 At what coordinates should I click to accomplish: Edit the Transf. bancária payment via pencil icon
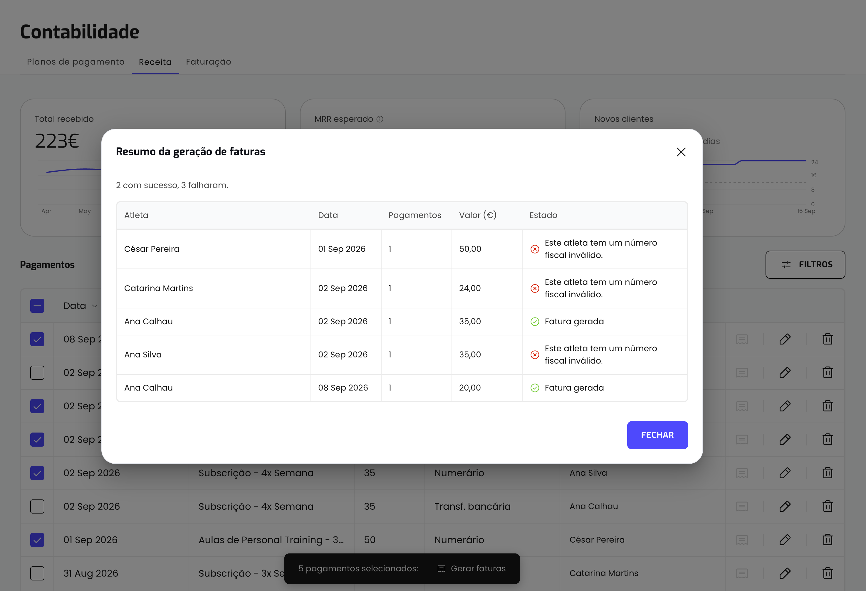[785, 506]
